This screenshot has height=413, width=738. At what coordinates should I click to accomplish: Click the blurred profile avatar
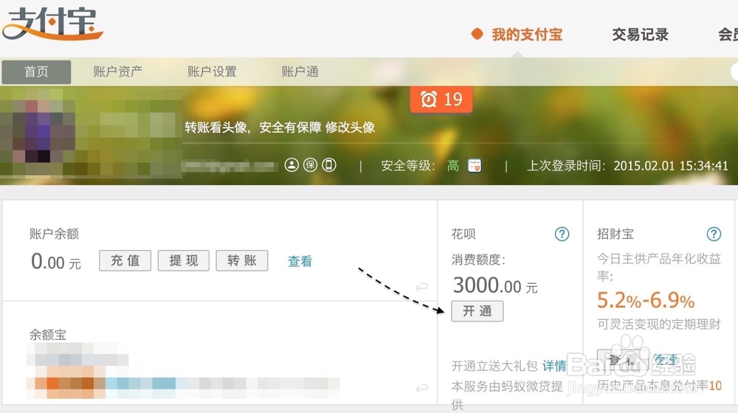tap(38, 132)
